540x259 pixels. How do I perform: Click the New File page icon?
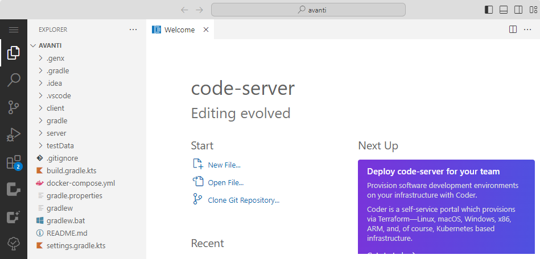click(197, 164)
